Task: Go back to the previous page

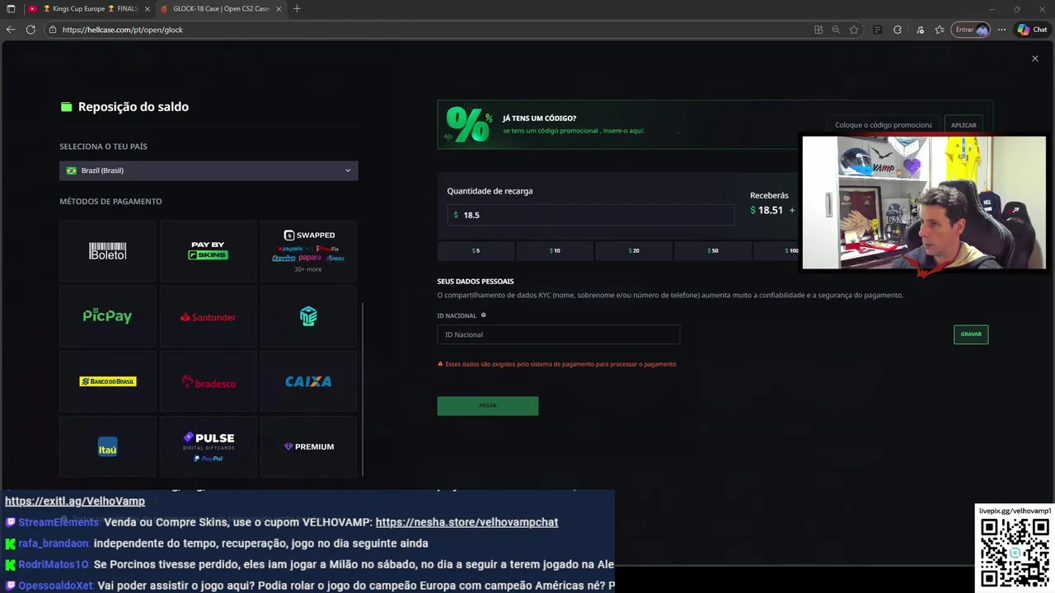Action: [x=11, y=30]
